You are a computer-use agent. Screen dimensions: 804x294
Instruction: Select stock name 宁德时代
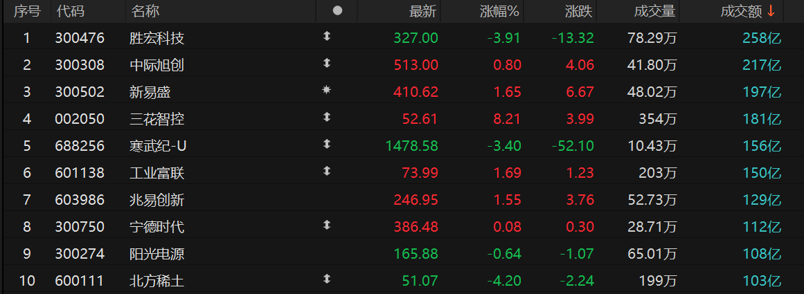(157, 227)
